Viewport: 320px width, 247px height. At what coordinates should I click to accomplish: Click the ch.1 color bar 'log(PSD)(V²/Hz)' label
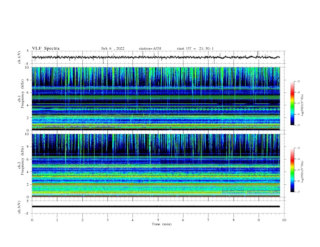[302, 105]
